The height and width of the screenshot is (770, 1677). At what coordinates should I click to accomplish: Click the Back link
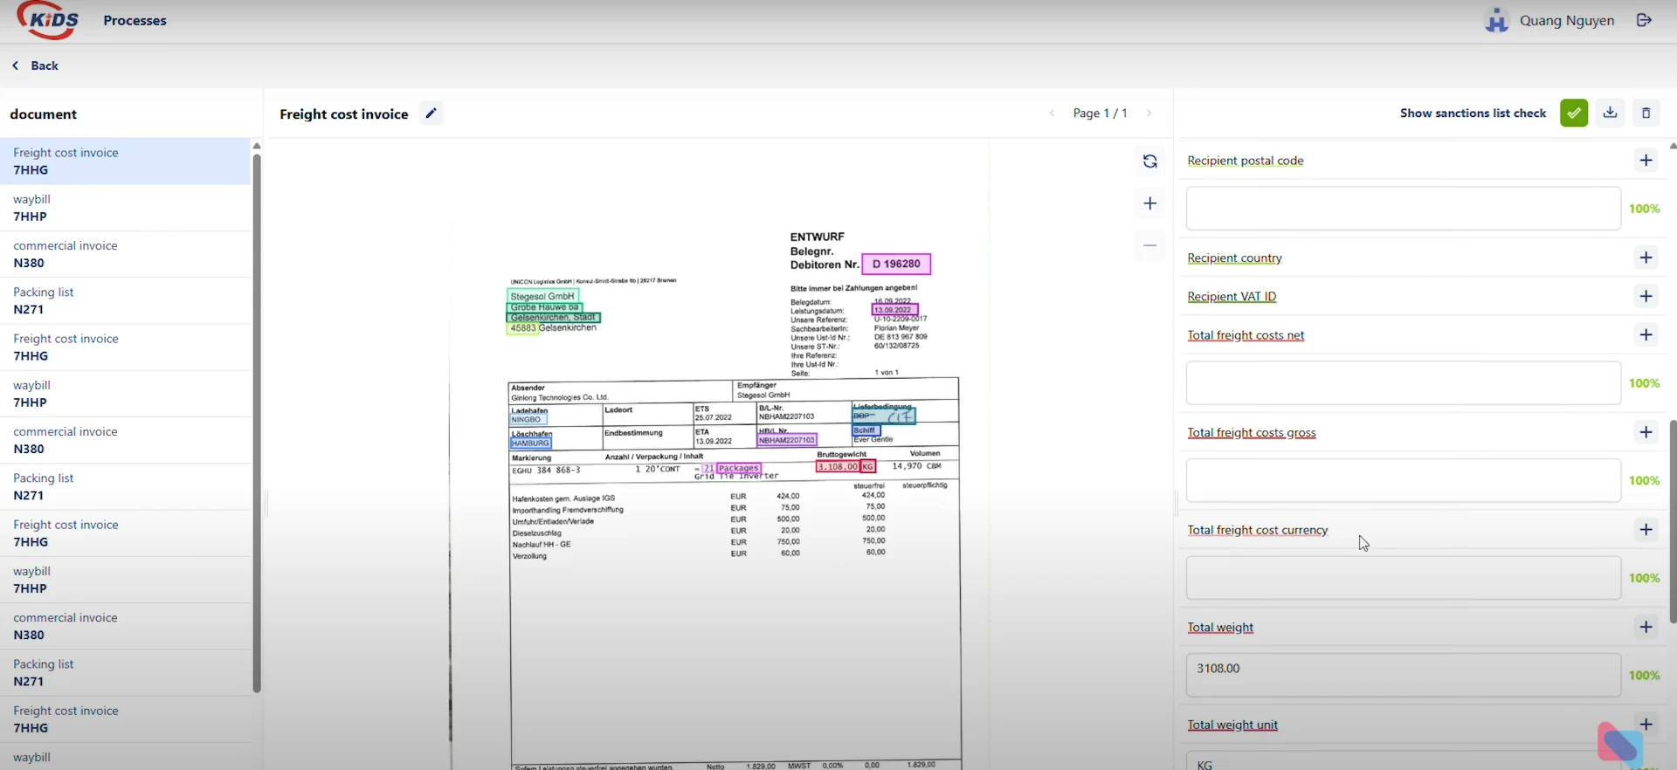36,65
